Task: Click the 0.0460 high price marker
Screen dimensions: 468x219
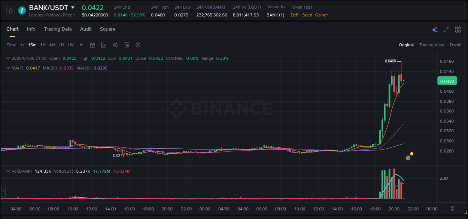Action: 390,61
